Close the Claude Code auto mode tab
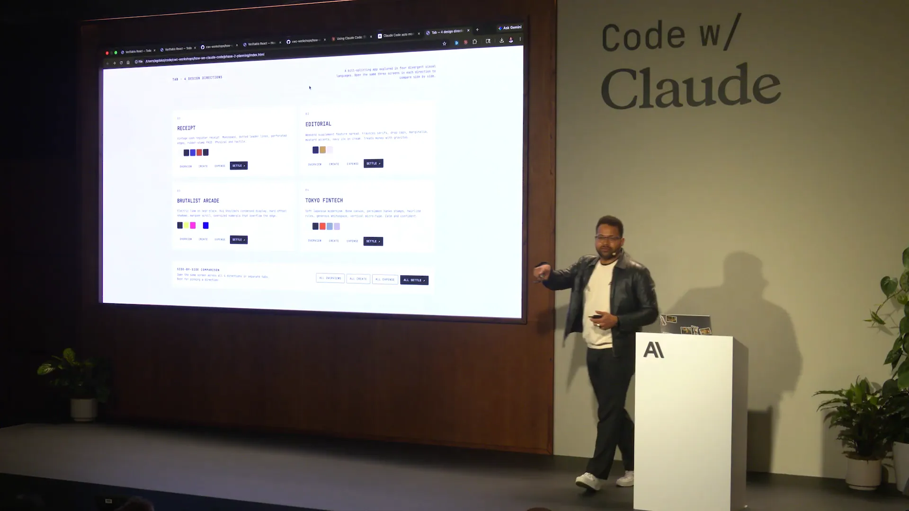 pyautogui.click(x=419, y=34)
